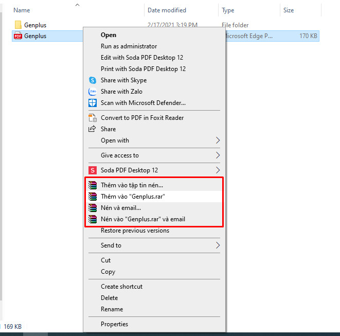Select 'Run as administrator' from menu
340x336 pixels.
click(129, 46)
